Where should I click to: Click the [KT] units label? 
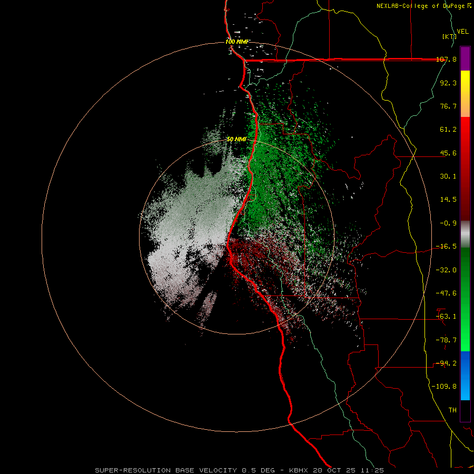coord(450,36)
